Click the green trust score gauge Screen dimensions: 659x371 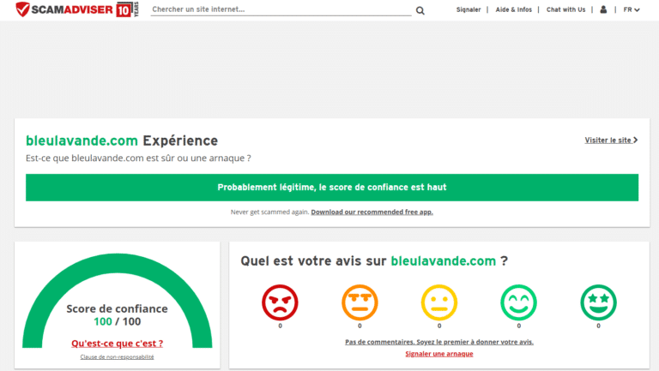tap(117, 274)
